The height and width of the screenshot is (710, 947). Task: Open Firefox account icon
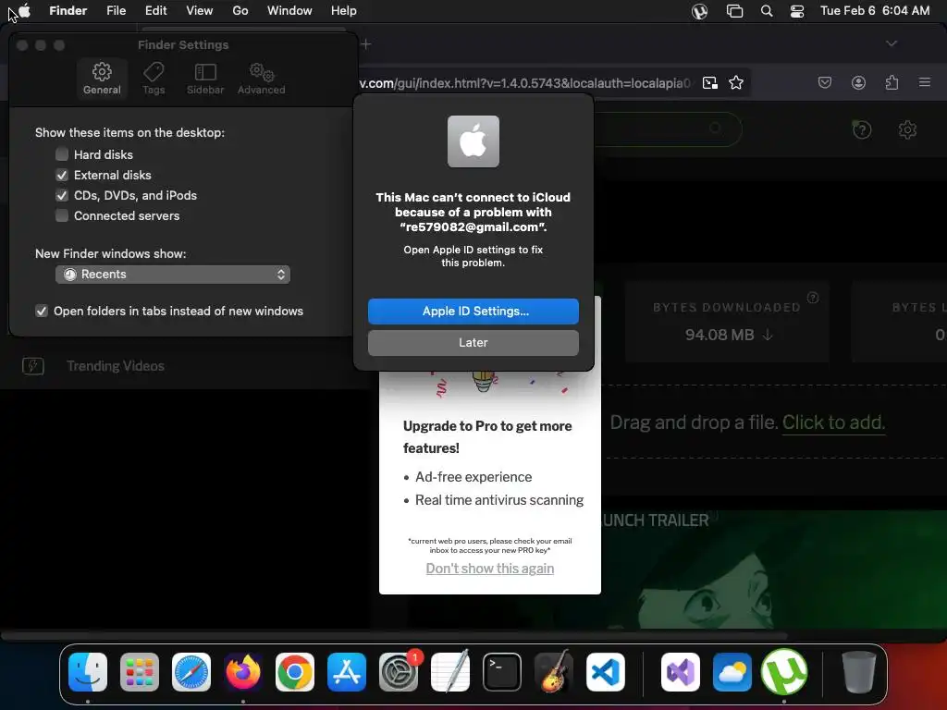(x=858, y=82)
